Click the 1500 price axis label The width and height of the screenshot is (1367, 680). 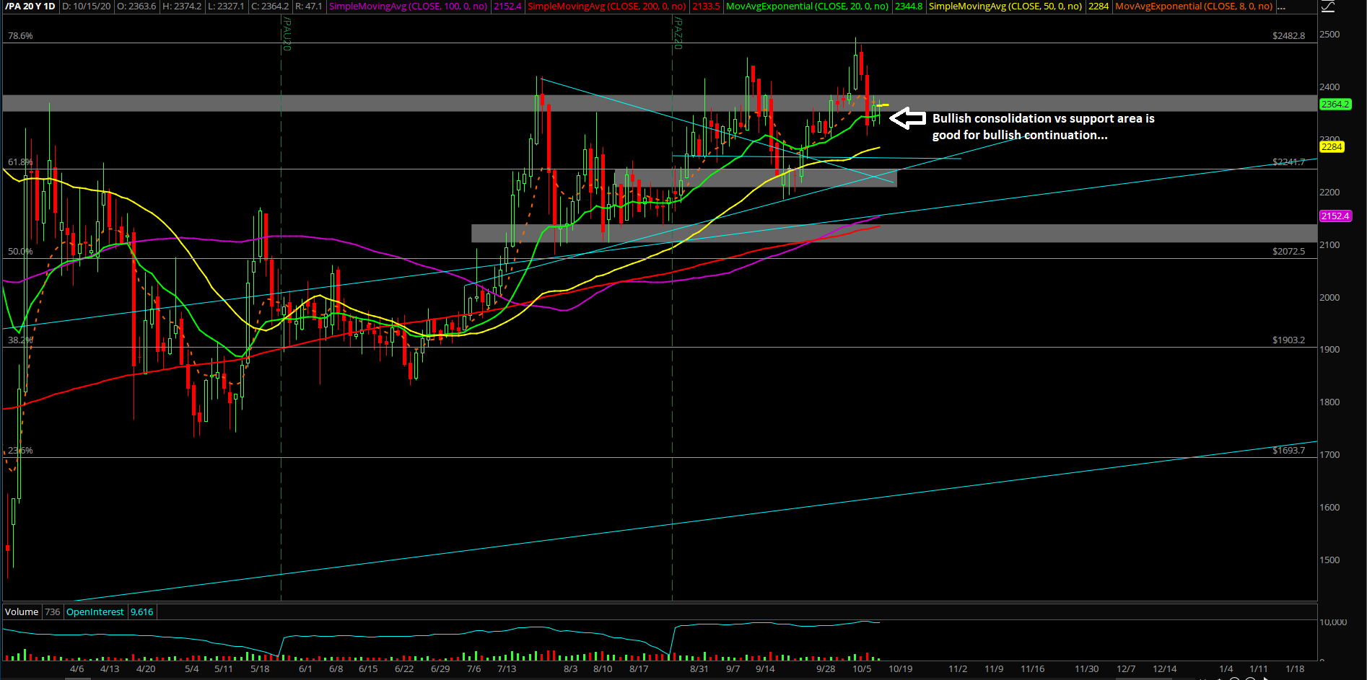click(x=1329, y=560)
